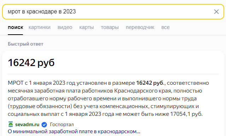Click the 17054,1 руб. value in text
Image resolution: width=226 pixels, height=136 pixels.
[186, 114]
